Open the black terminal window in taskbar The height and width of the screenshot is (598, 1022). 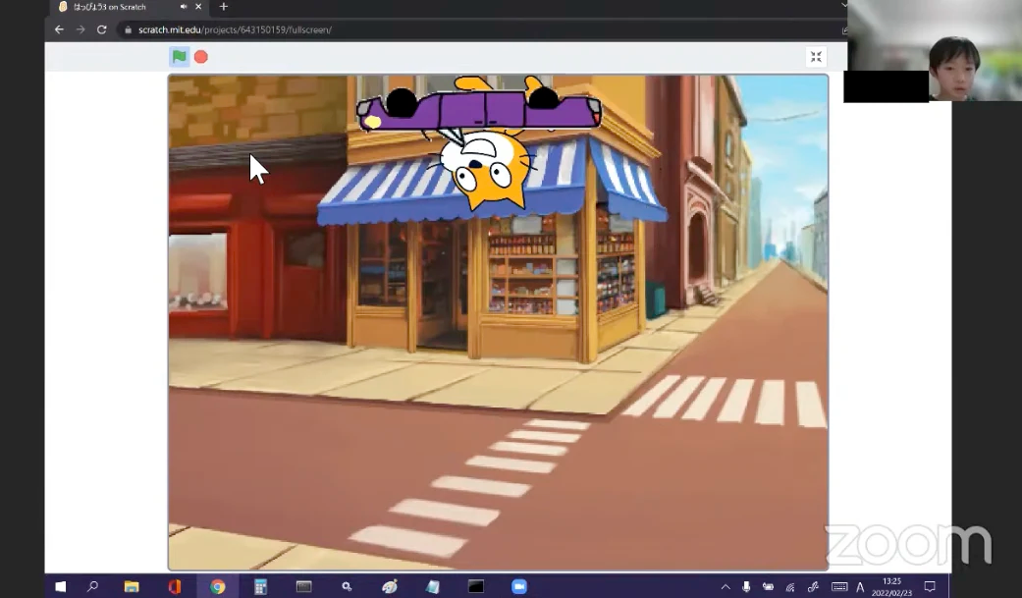click(476, 586)
